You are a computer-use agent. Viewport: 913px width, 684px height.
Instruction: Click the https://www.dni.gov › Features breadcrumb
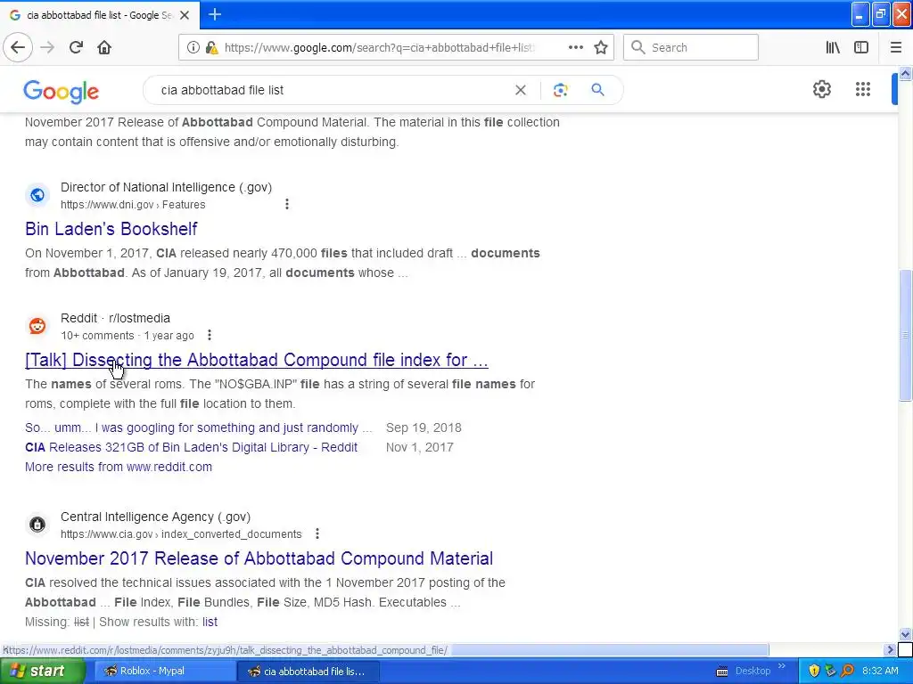(x=133, y=205)
